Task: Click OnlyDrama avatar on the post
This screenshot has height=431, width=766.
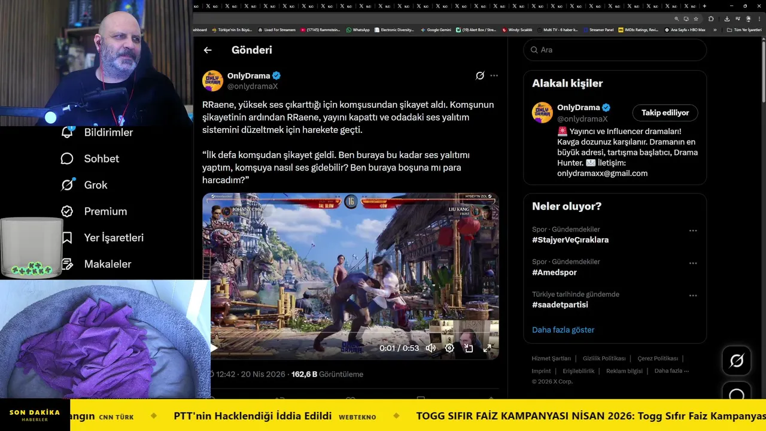Action: click(x=212, y=81)
